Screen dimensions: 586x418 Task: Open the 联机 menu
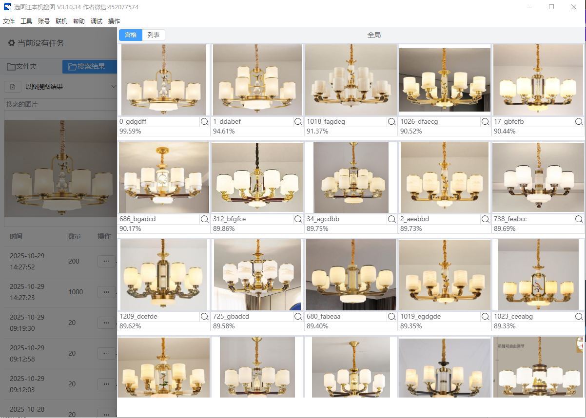[61, 21]
